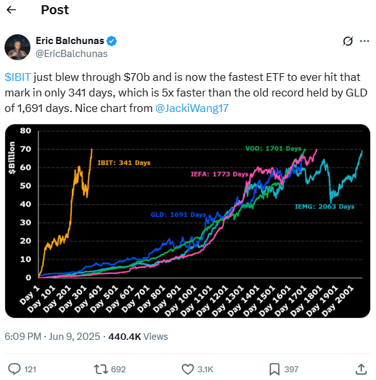Screen dimensions: 376x380
Task: Go back using the left arrow icon
Action: [x=11, y=10]
